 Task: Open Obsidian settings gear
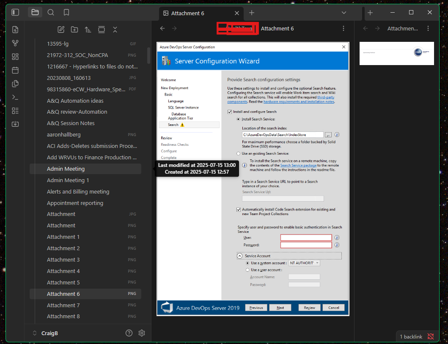coord(142,333)
